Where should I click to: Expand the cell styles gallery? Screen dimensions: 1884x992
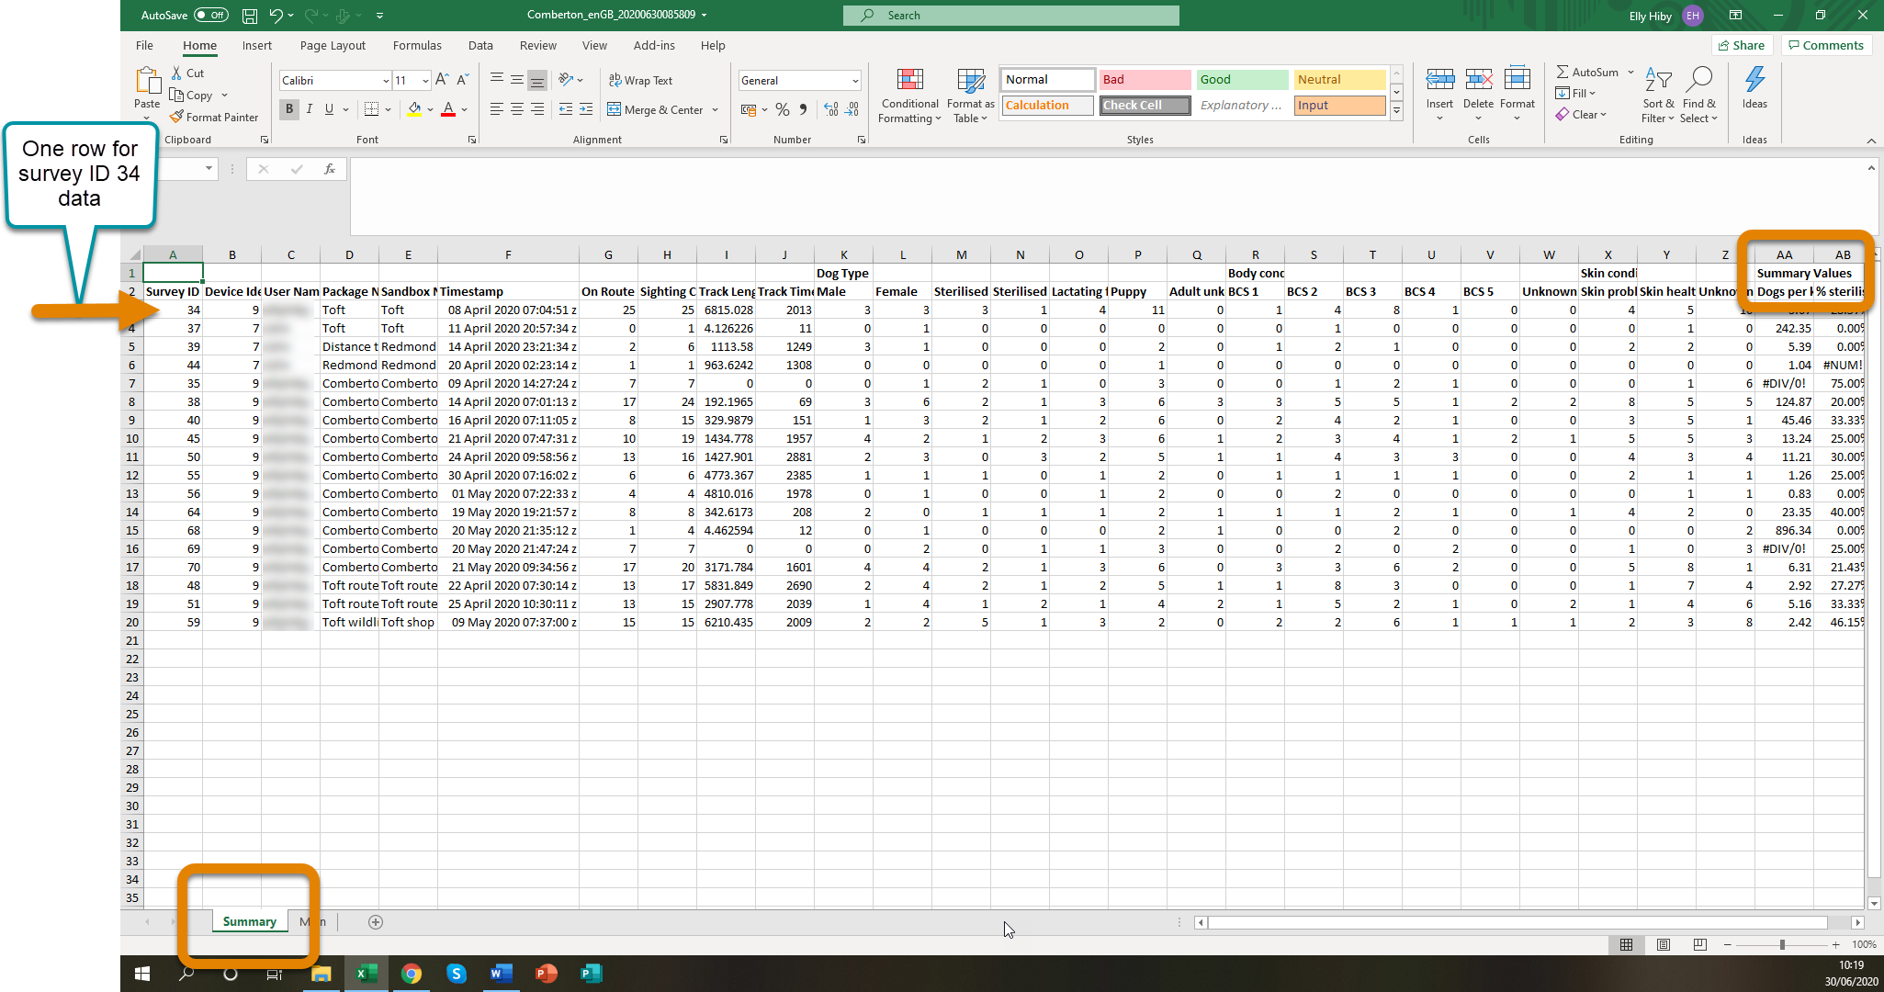point(1396,111)
